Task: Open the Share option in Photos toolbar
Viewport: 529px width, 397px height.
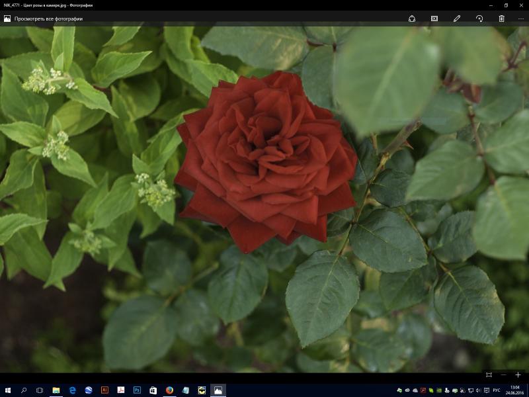Action: coord(412,19)
